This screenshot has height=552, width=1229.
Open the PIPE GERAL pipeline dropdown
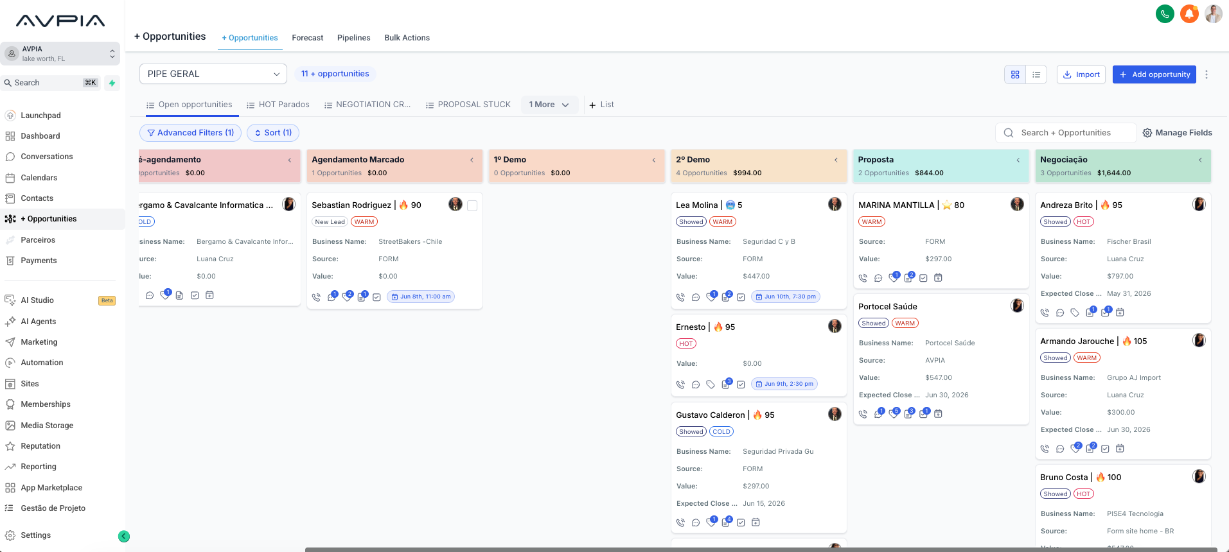[x=213, y=74]
